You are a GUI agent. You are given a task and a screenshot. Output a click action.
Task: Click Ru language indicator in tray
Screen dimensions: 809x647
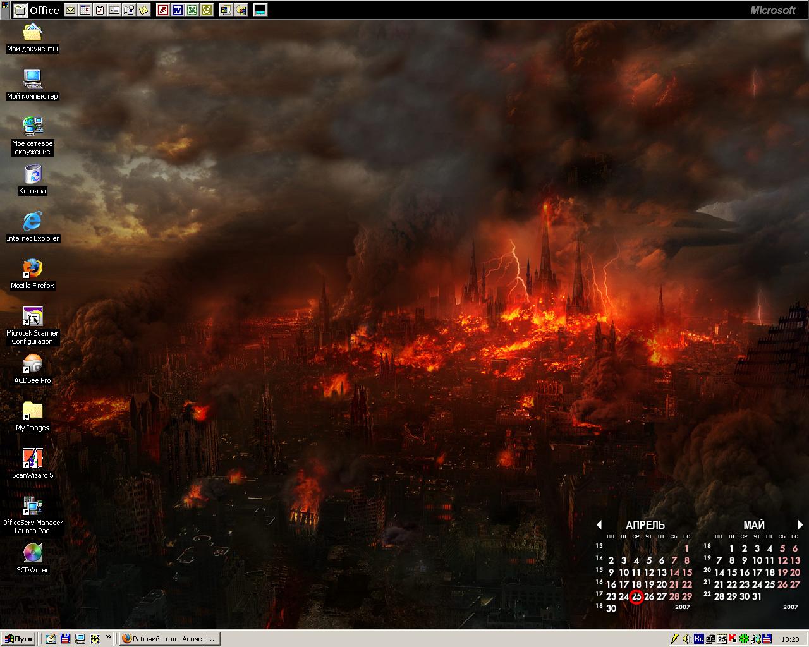[x=698, y=639]
